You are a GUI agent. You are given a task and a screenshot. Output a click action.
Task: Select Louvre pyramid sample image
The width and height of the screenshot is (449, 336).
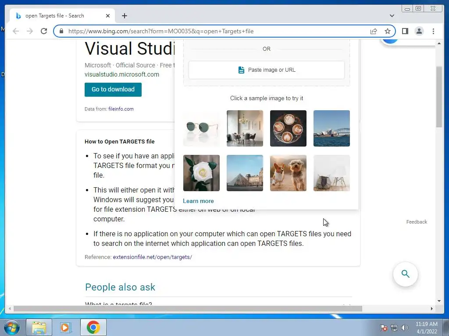click(x=245, y=173)
